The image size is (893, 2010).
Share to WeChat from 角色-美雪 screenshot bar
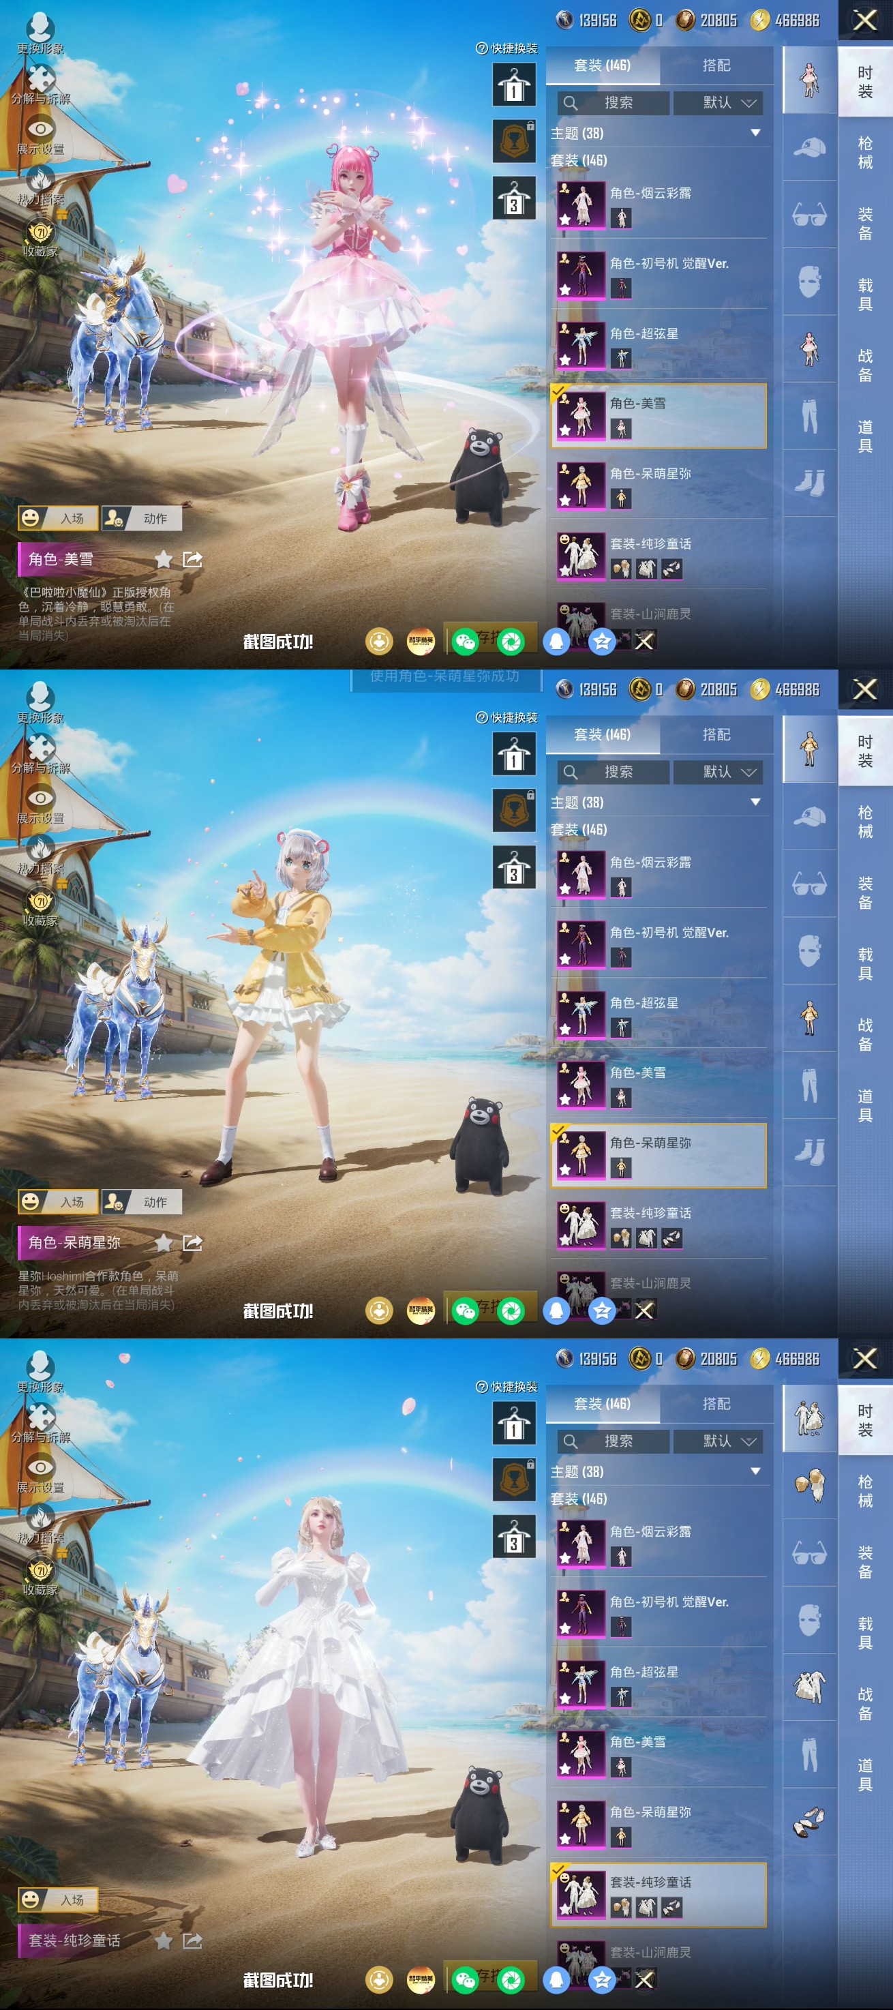pos(465,642)
